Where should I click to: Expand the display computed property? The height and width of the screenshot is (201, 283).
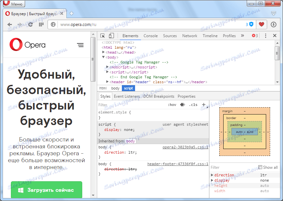(x=212, y=180)
